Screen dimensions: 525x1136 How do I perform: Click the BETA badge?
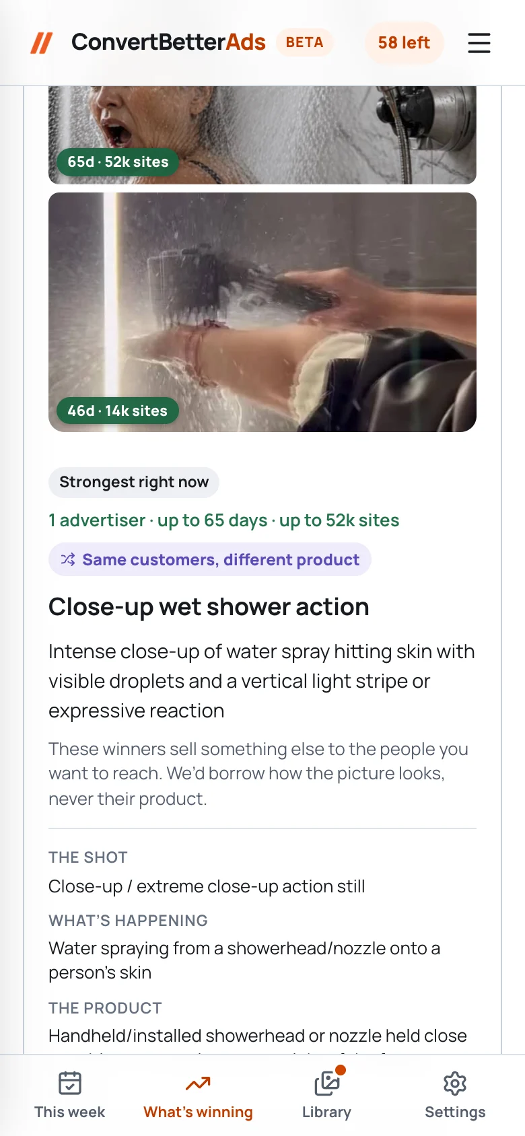[x=304, y=42]
